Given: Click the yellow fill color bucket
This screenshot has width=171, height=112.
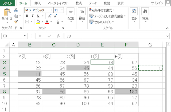Looking at the screenshot, I should (x=38, y=22).
